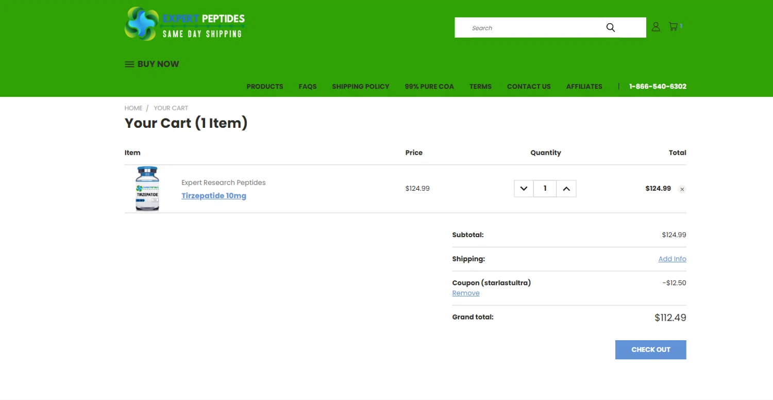Open the user account icon

pos(656,27)
